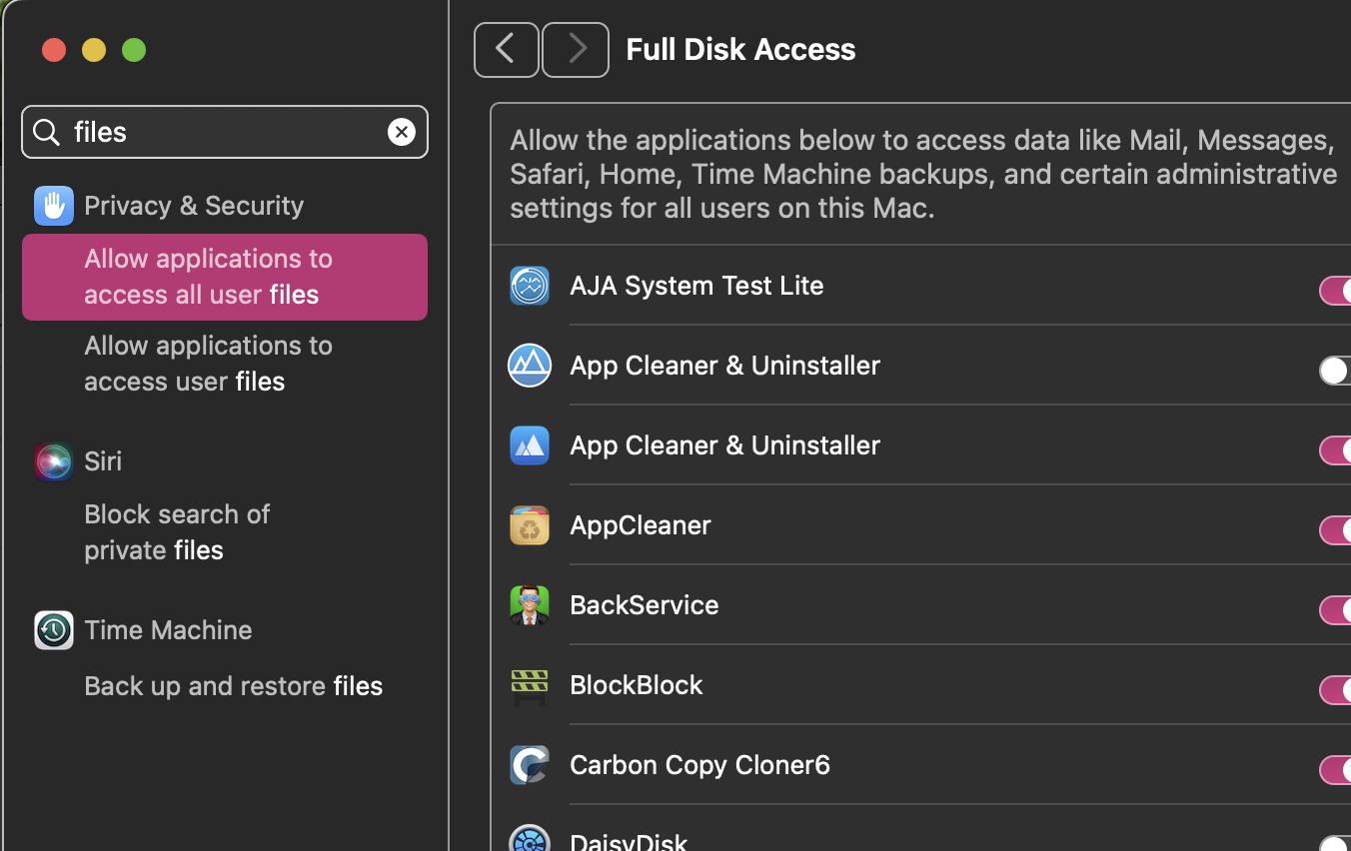Image resolution: width=1351 pixels, height=851 pixels.
Task: Turn off AppCleaner full disk access
Action: 1335,530
